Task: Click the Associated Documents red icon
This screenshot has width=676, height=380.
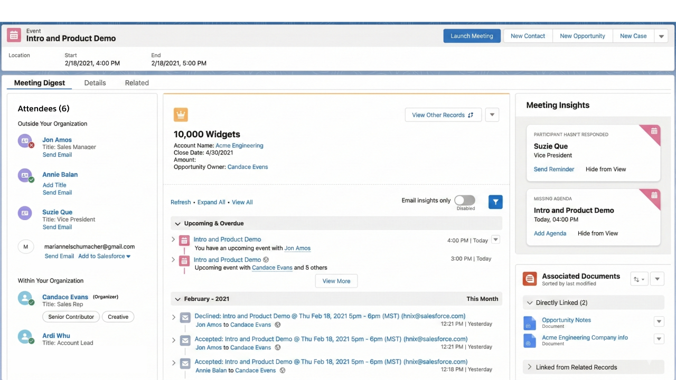Action: click(x=530, y=279)
